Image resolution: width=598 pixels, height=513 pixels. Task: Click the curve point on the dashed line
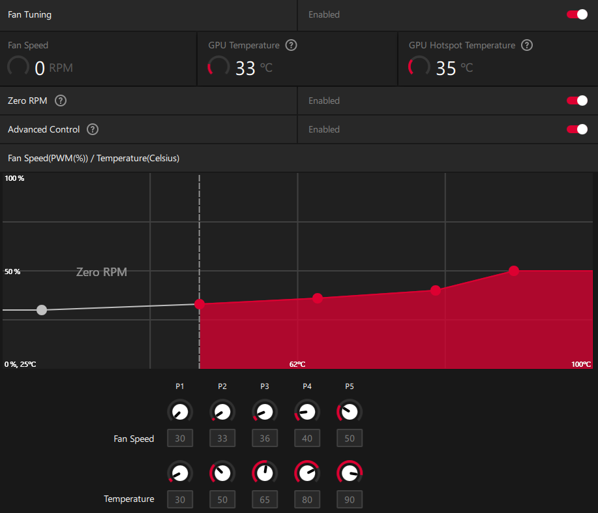point(200,304)
